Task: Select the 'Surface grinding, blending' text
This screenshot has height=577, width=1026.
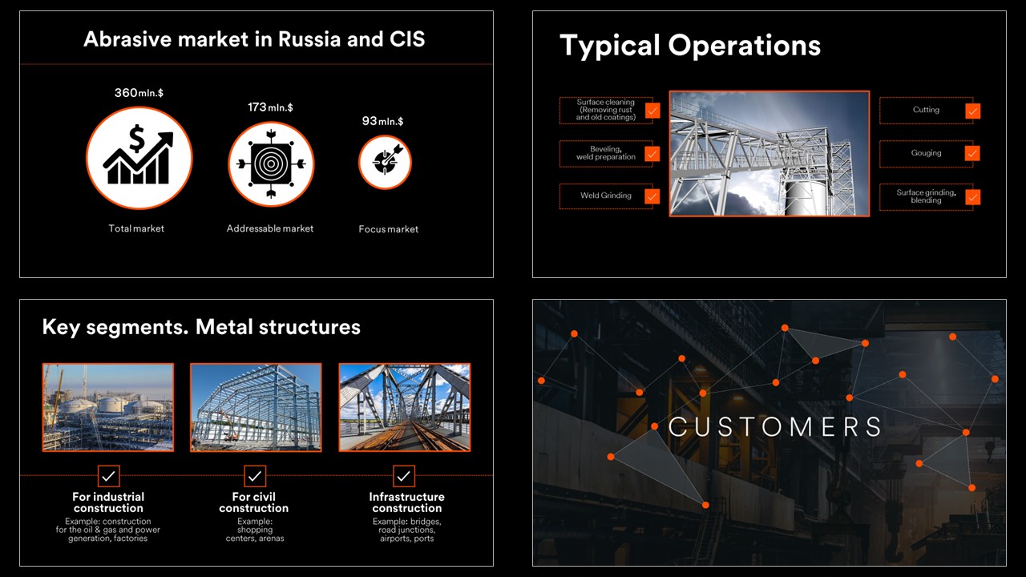Action: [926, 196]
